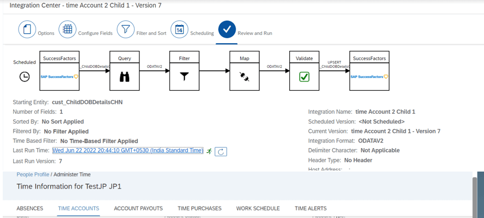The width and height of the screenshot is (484, 218).
Task: Click the Review and Run step label
Action: (255, 33)
